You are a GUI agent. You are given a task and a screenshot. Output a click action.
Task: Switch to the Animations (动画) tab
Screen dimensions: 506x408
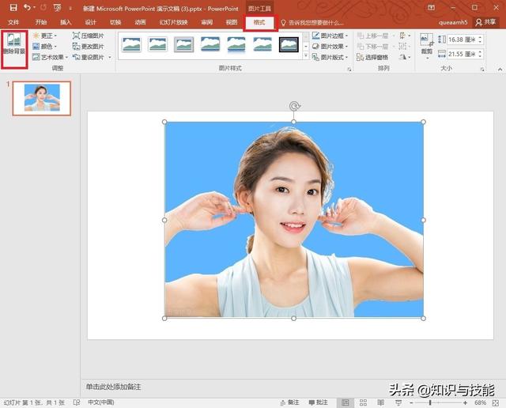coord(140,23)
